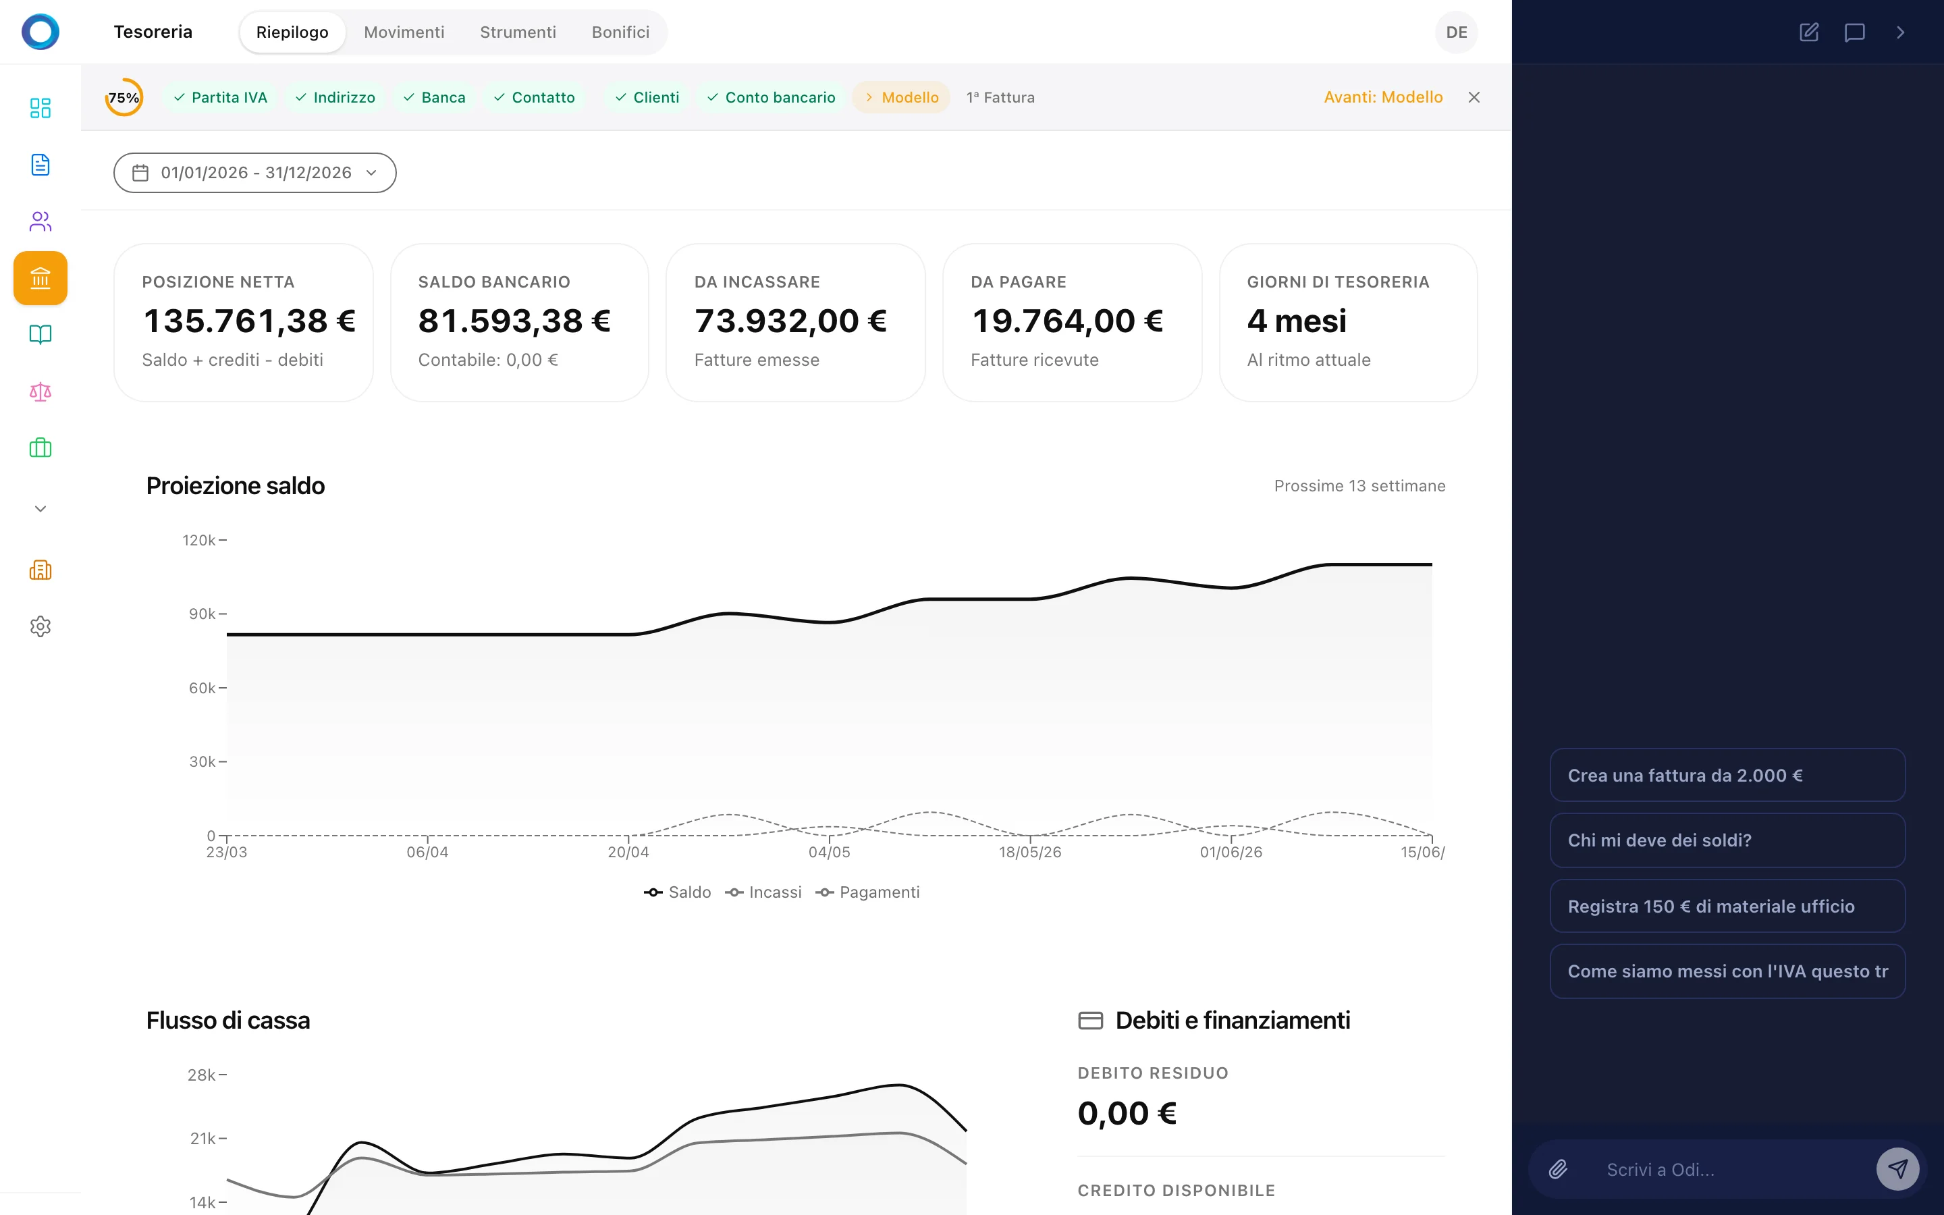1944x1215 pixels.
Task: Click suggestion 'Chi mi deve dei soldi?'
Action: [x=1727, y=840]
